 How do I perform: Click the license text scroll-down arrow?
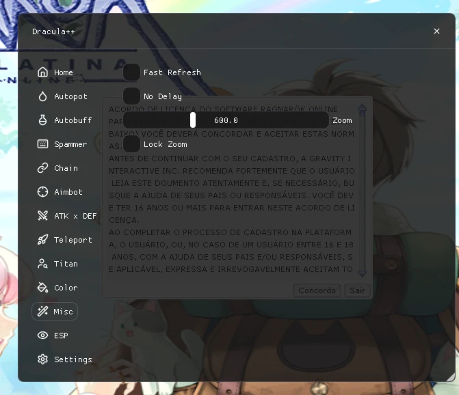[362, 273]
